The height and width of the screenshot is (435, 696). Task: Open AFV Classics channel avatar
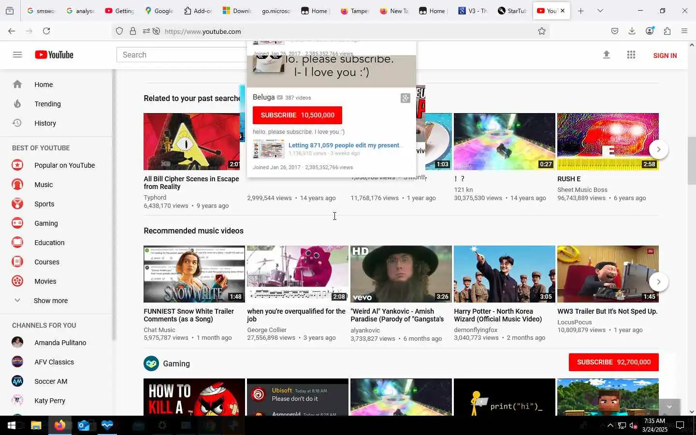(17, 362)
